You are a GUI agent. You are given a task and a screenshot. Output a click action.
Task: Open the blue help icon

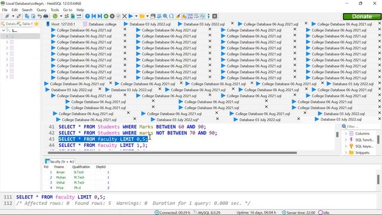coord(88,16)
